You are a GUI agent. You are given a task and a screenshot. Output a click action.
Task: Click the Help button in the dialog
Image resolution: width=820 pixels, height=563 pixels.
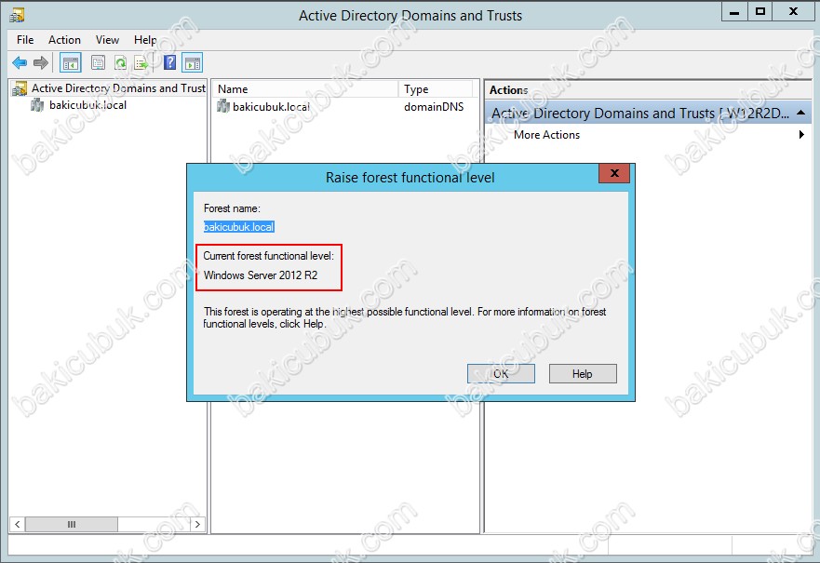pos(583,374)
